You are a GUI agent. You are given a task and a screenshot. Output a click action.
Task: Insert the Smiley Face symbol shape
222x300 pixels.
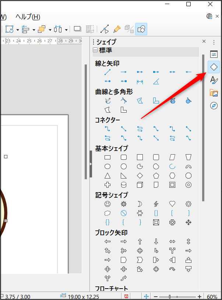tap(108, 204)
